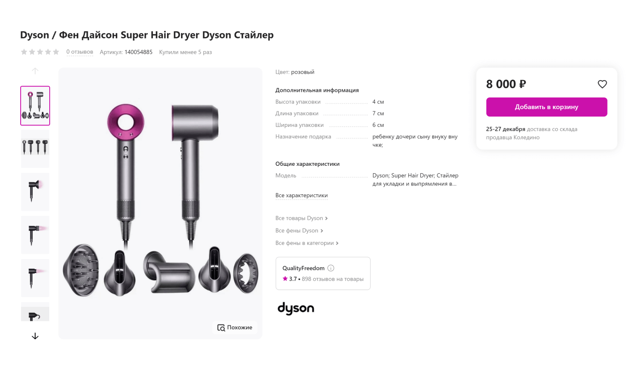Screen dimensions: 638x370
Task: Select first thumbnail with dryer and attachments
Action: (x=35, y=106)
